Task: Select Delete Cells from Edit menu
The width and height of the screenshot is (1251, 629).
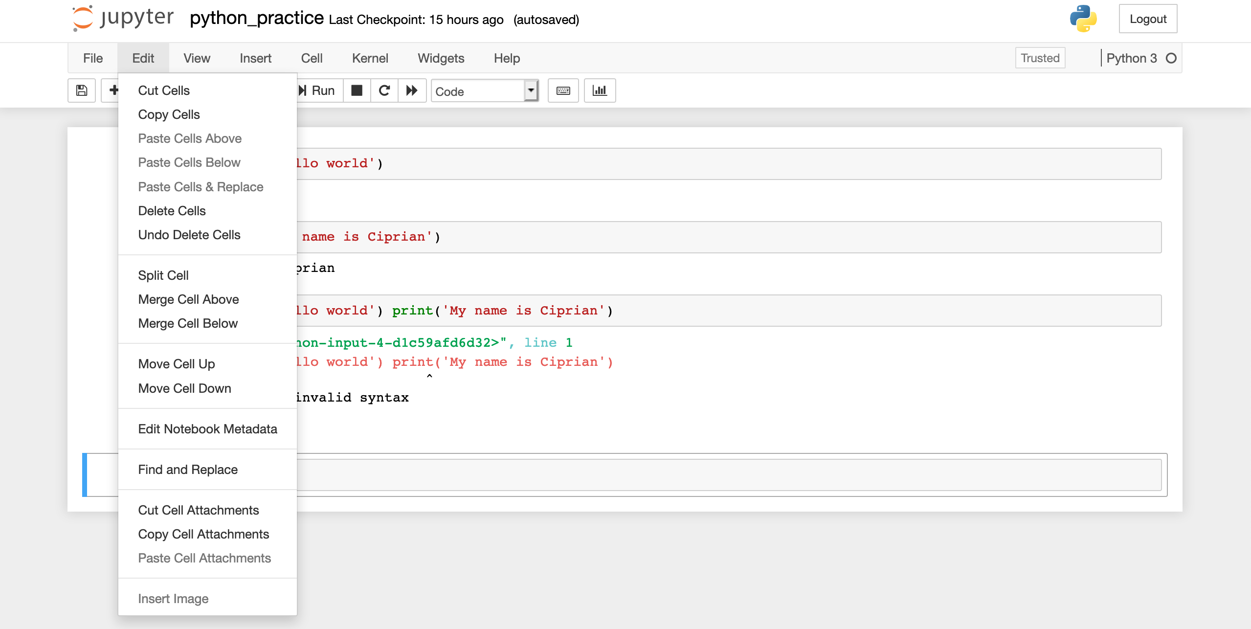Action: click(x=172, y=210)
